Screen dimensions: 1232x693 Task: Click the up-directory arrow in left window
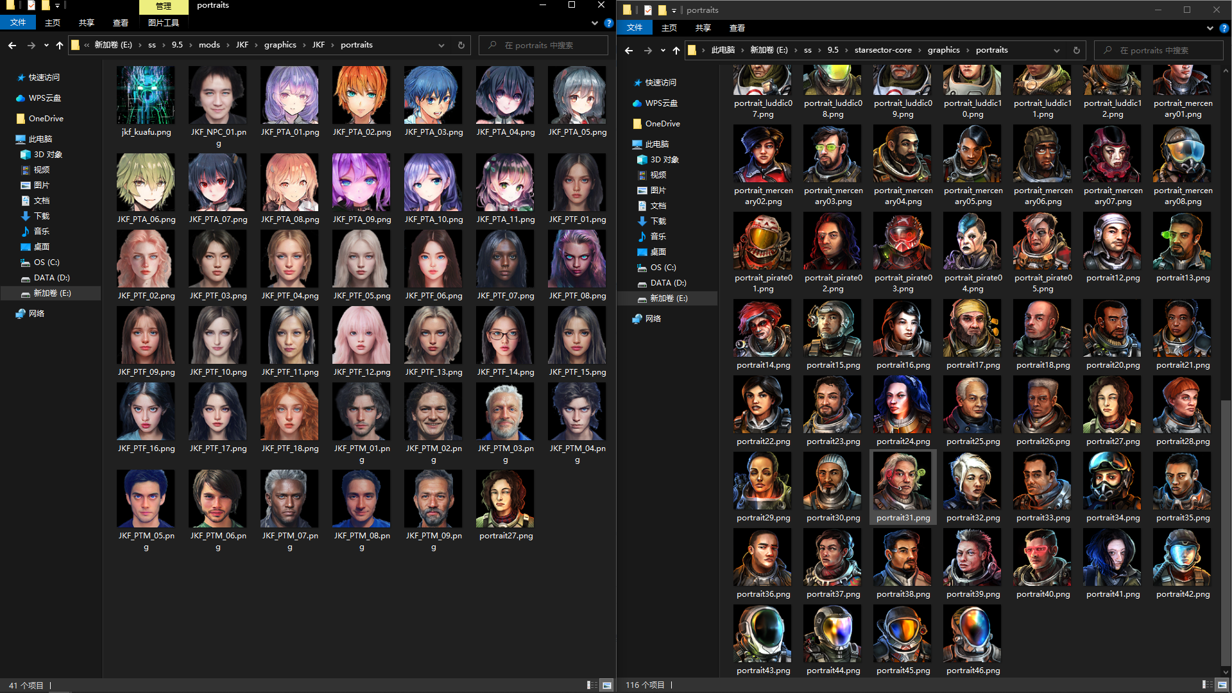click(60, 46)
